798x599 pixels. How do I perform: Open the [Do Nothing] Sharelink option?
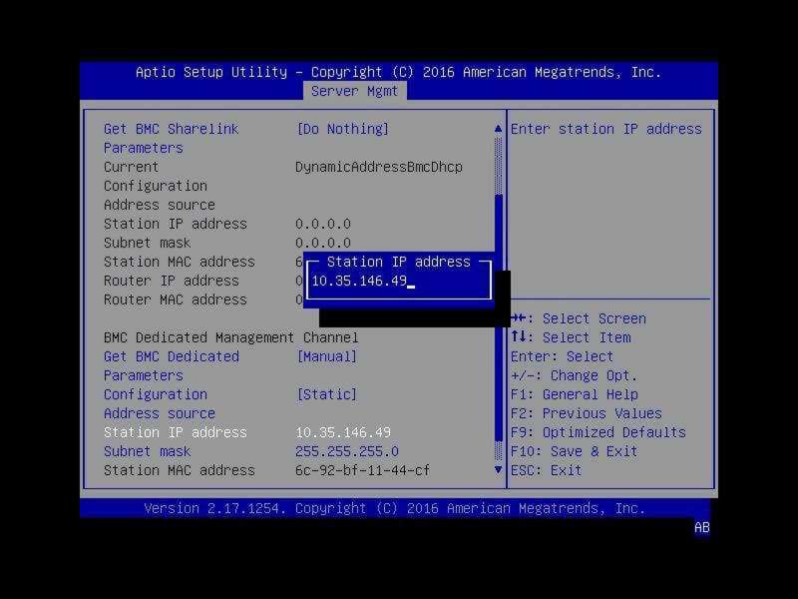tap(342, 129)
